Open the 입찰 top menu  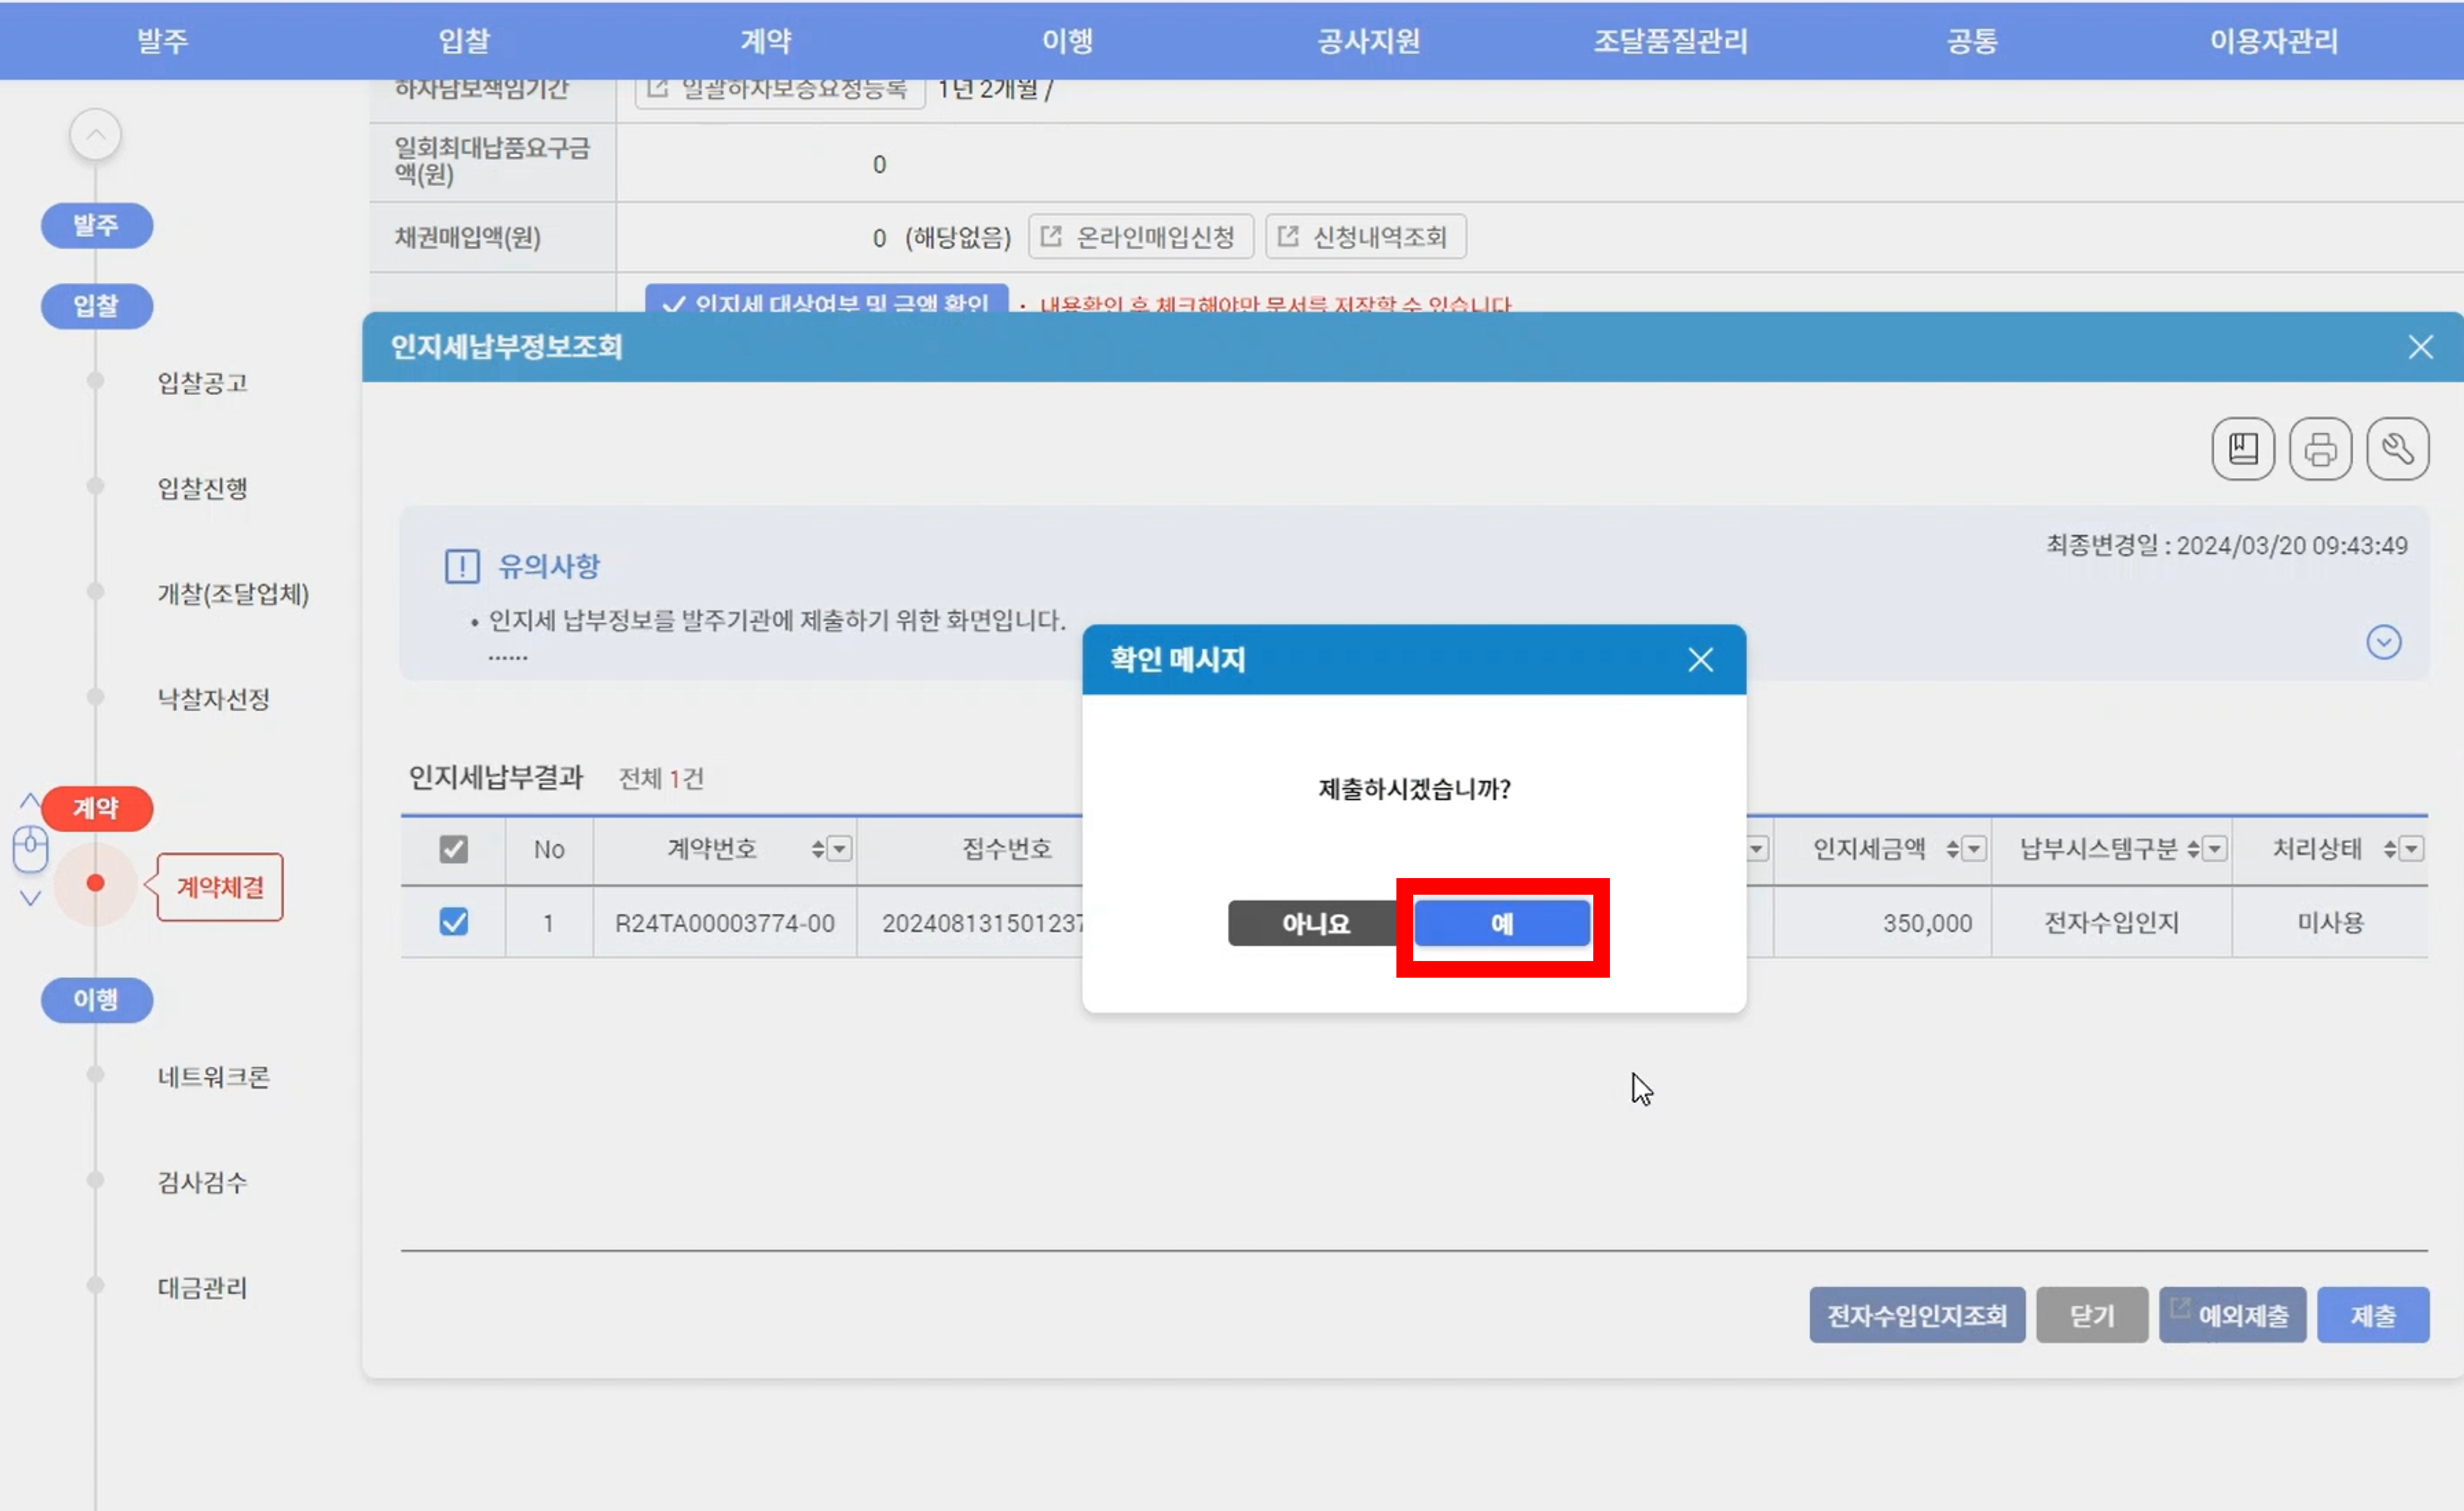[x=464, y=41]
